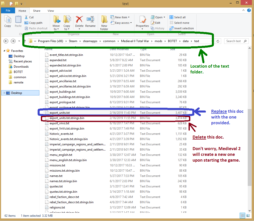The width and height of the screenshot is (254, 221).
Task: Click in the Search text field
Action: pos(233,41)
